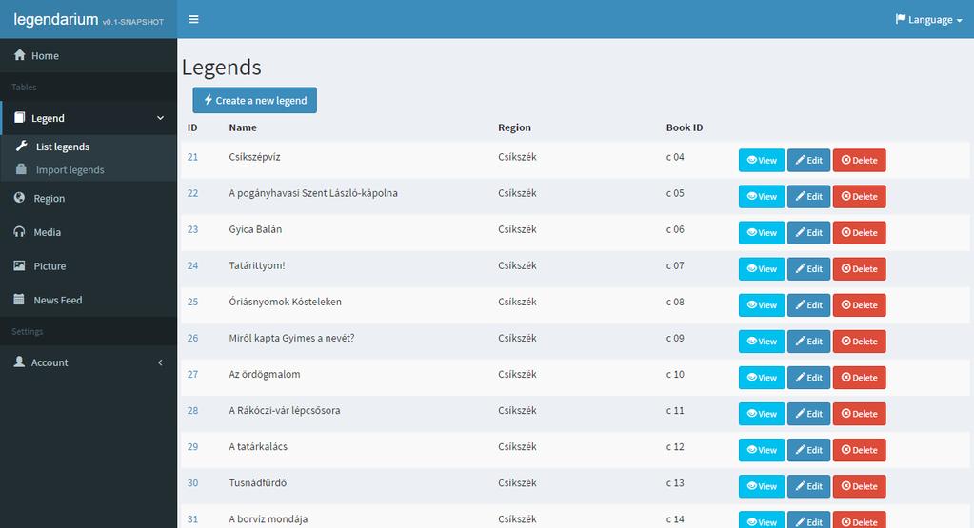The height and width of the screenshot is (528, 974).
Task: Click the Home house icon
Action: tap(20, 54)
